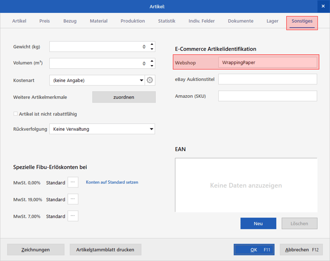This screenshot has width=330, height=261.
Task: Open account selector for MwSt. 19,00%
Action: tap(73, 199)
